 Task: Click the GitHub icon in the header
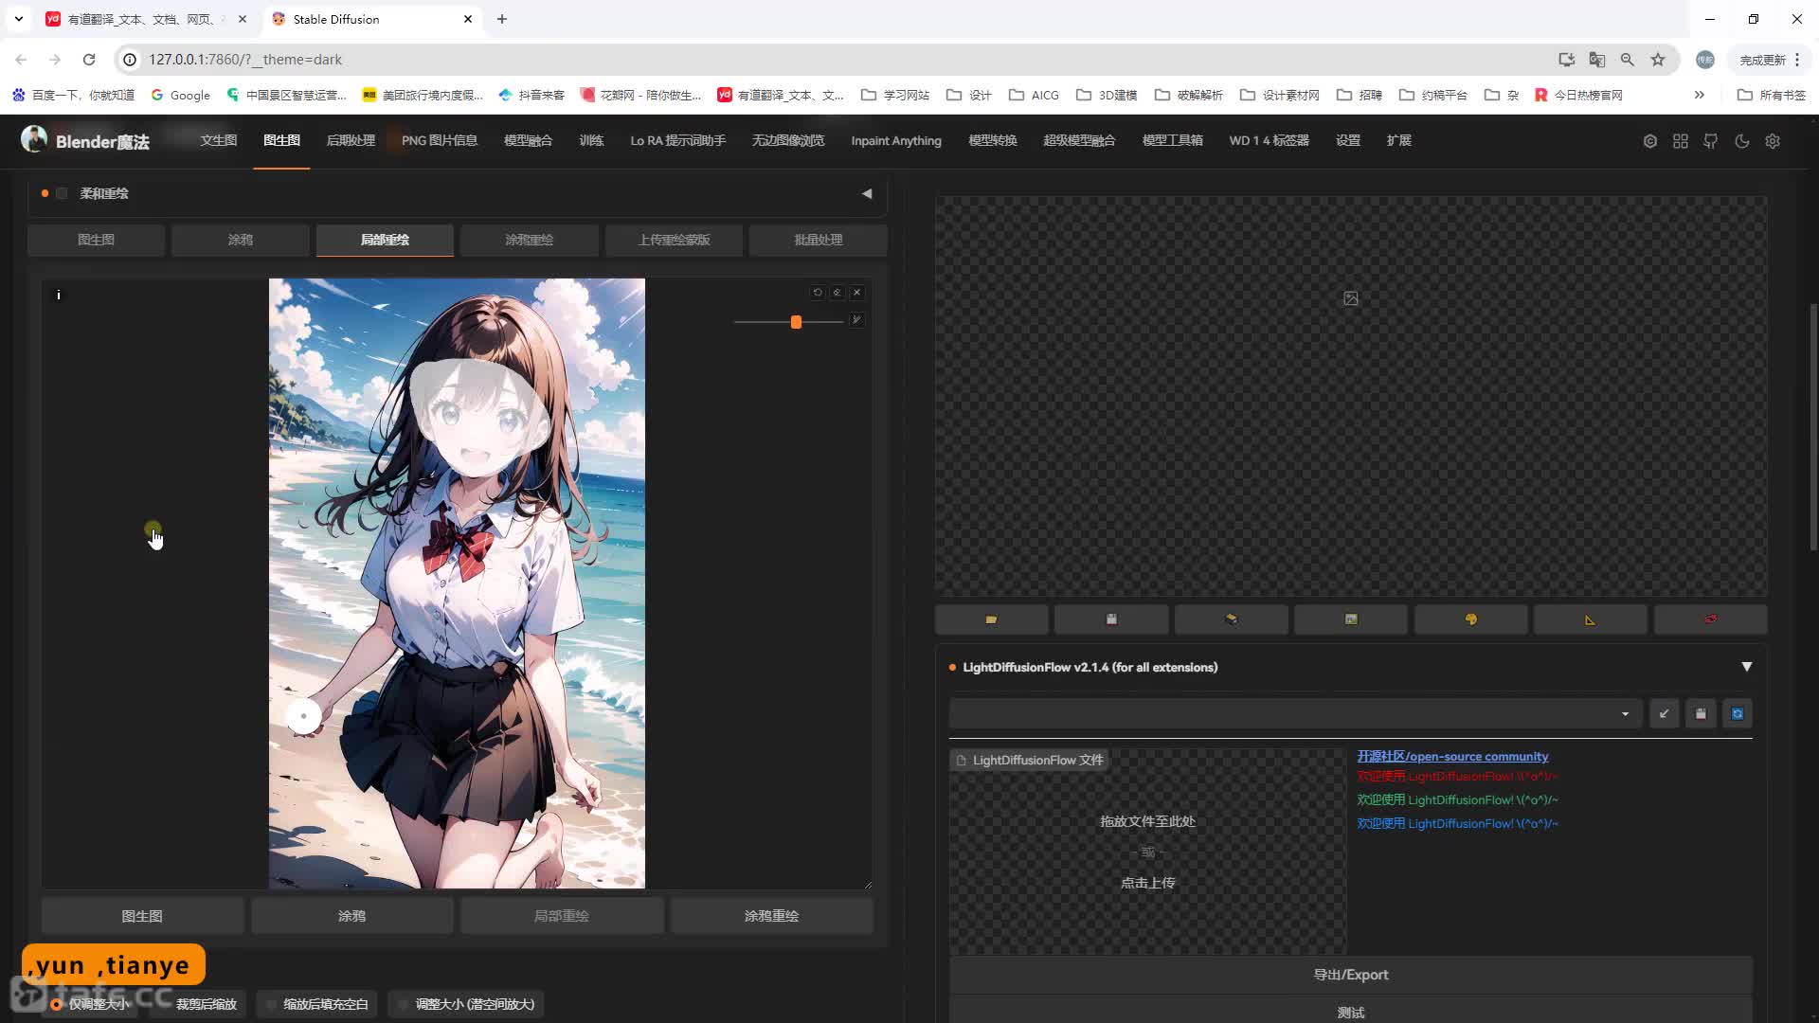click(x=1711, y=141)
